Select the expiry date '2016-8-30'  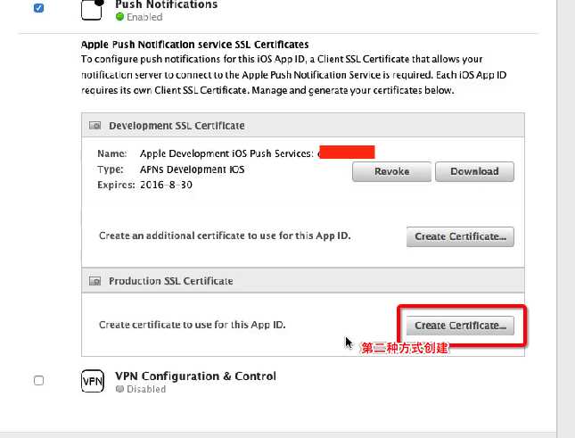coord(166,185)
